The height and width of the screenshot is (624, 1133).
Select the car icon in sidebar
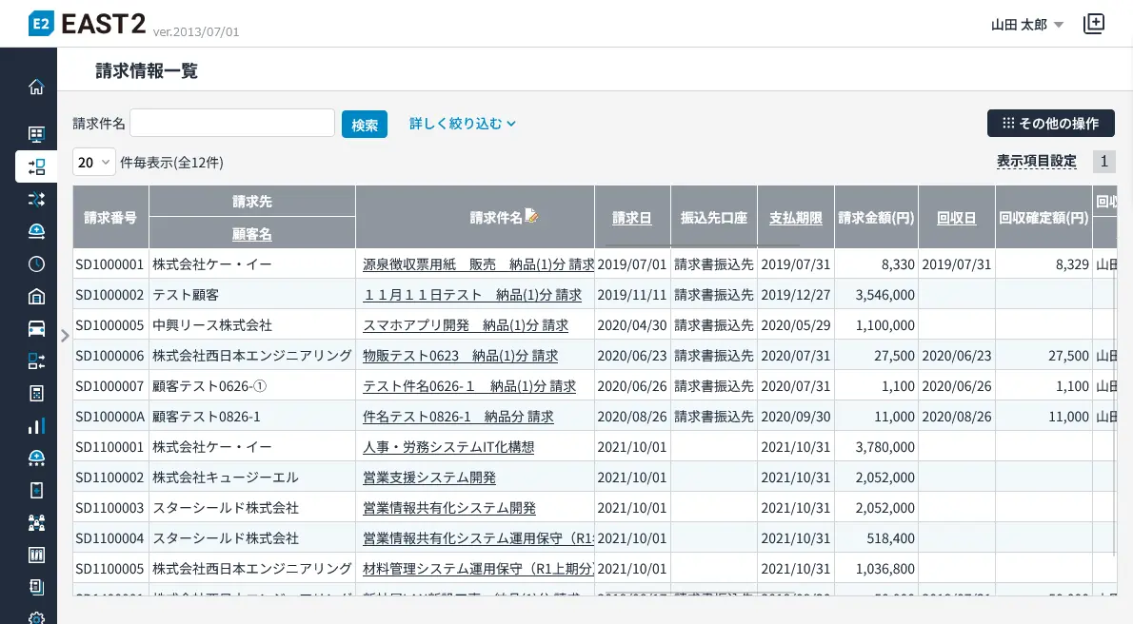point(36,329)
